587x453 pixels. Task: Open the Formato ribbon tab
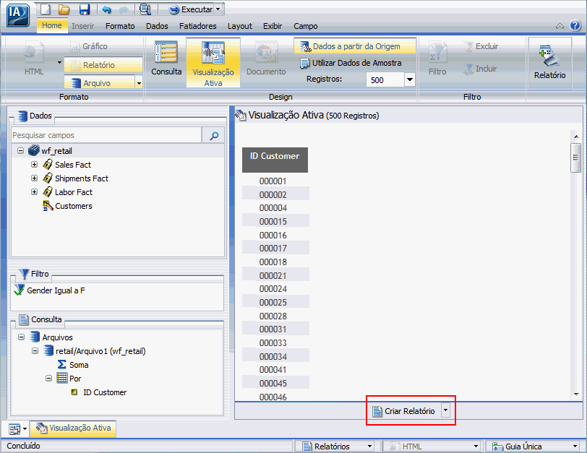point(120,26)
